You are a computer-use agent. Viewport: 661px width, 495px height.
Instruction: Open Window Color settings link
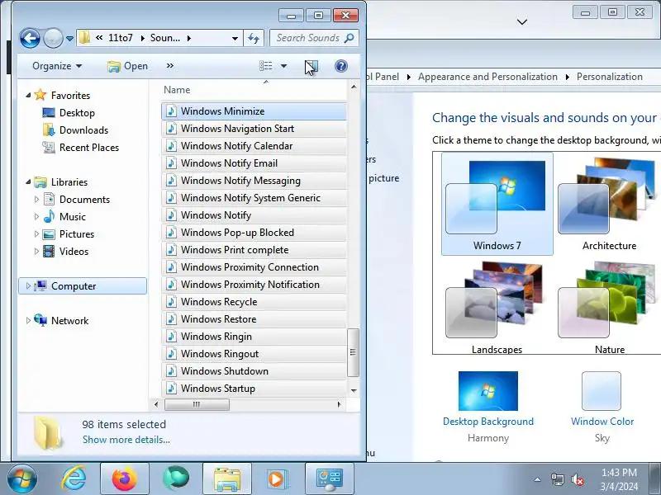point(602,422)
